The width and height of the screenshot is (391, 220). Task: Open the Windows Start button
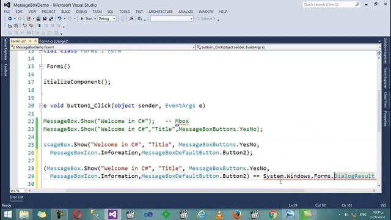coord(8,215)
